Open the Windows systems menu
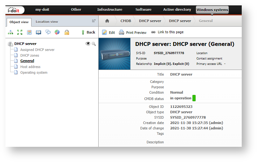 pos(212,10)
